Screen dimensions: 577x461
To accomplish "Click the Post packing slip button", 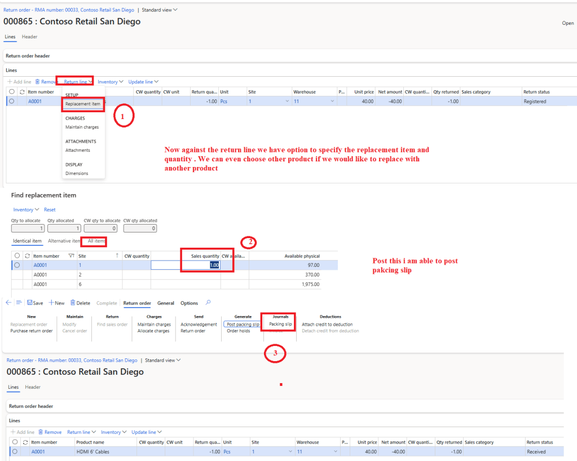I will click(243, 324).
